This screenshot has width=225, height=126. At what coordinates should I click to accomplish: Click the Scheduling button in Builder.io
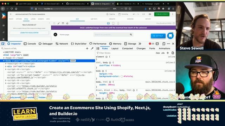click(123, 14)
